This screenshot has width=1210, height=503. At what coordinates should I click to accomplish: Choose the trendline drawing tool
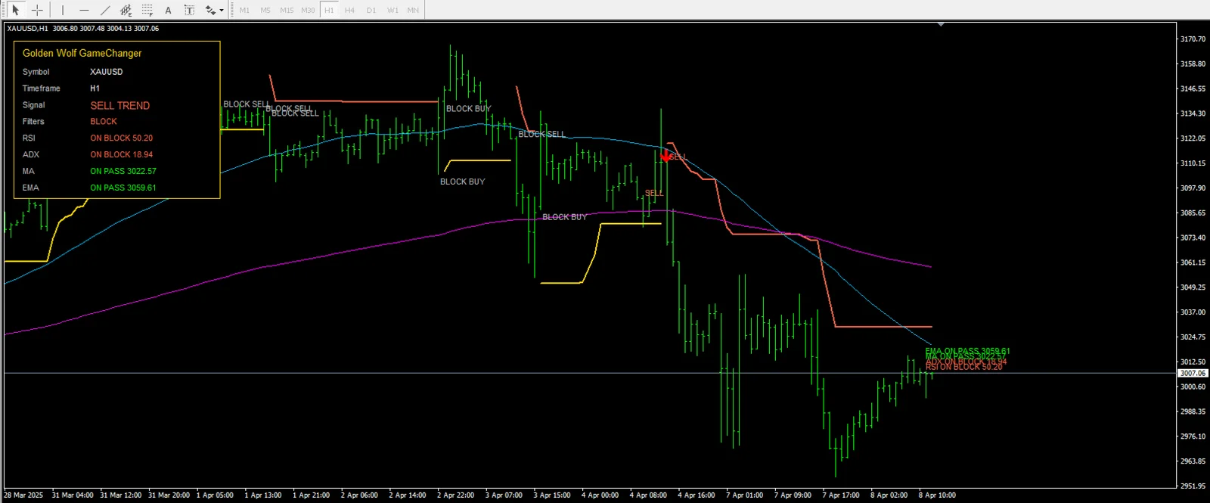click(x=105, y=10)
